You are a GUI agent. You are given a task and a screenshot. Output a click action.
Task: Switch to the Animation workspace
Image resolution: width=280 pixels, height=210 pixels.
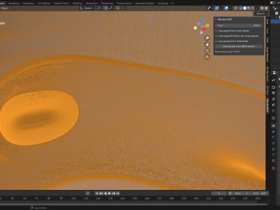pyautogui.click(x=92, y=3)
